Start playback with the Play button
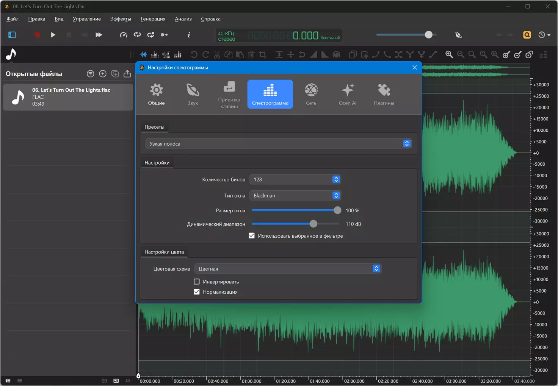 [x=53, y=35]
